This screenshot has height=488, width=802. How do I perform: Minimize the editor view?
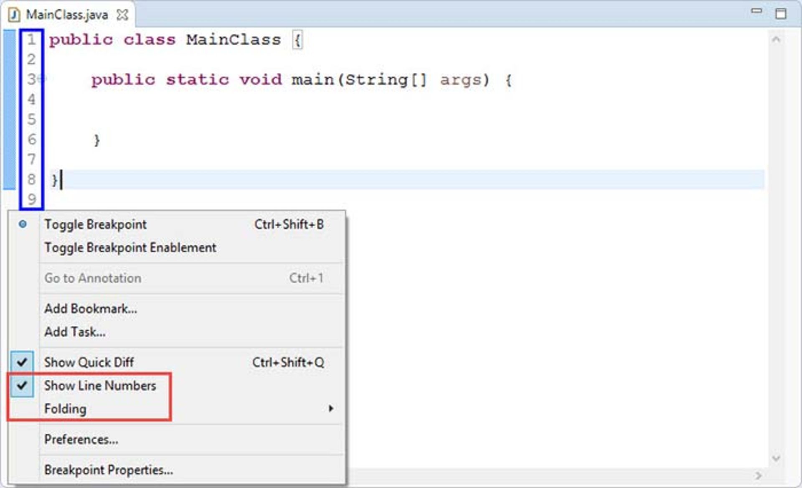pyautogui.click(x=756, y=11)
